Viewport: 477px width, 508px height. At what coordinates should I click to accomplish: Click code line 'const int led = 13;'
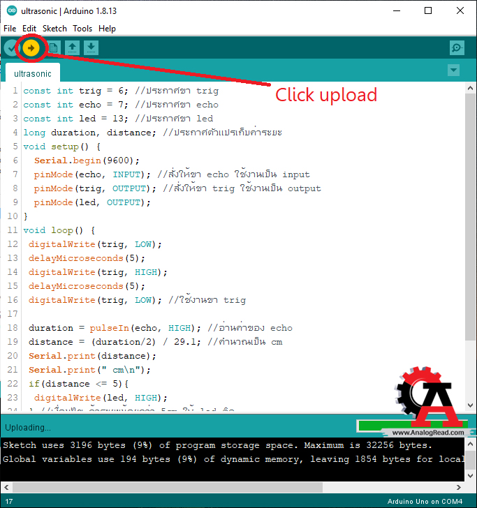point(75,119)
